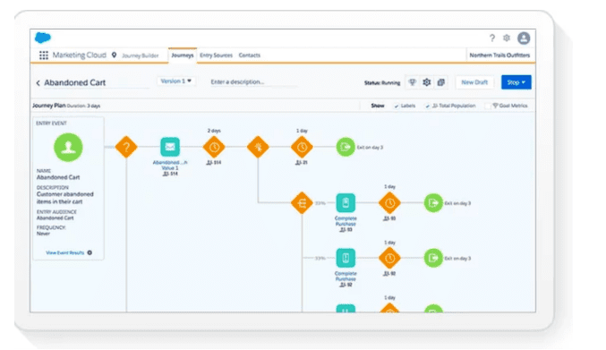The height and width of the screenshot is (350, 606).
Task: Click the top row exit on day 3 icon
Action: [346, 147]
